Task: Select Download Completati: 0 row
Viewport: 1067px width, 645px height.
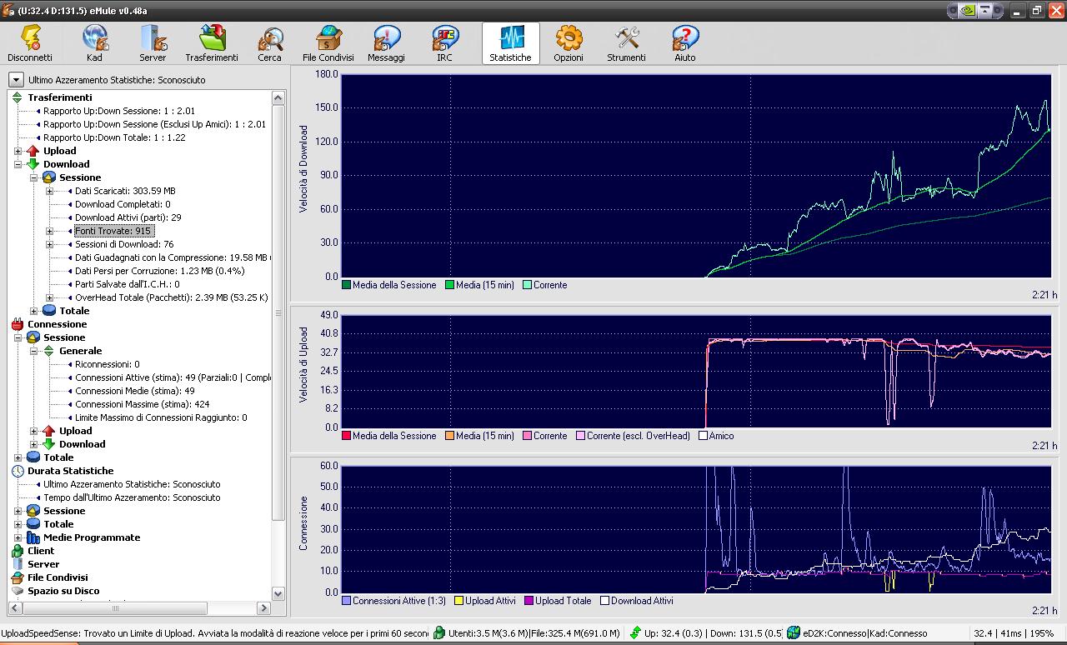Action: pos(123,204)
